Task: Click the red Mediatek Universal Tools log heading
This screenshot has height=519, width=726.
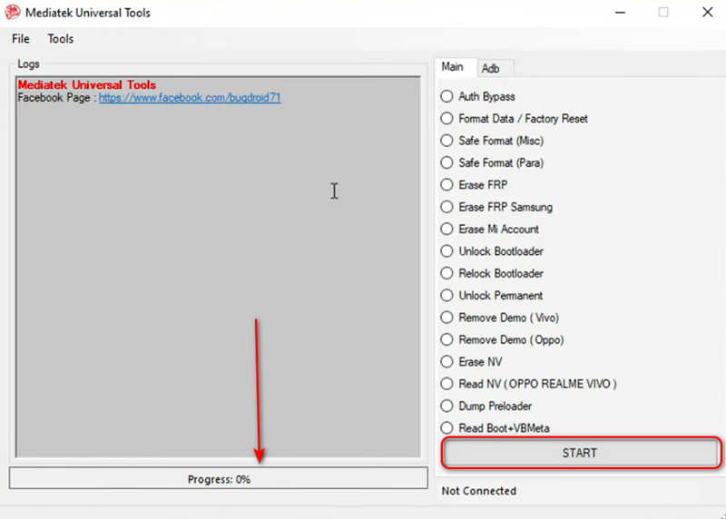Action: tap(87, 85)
